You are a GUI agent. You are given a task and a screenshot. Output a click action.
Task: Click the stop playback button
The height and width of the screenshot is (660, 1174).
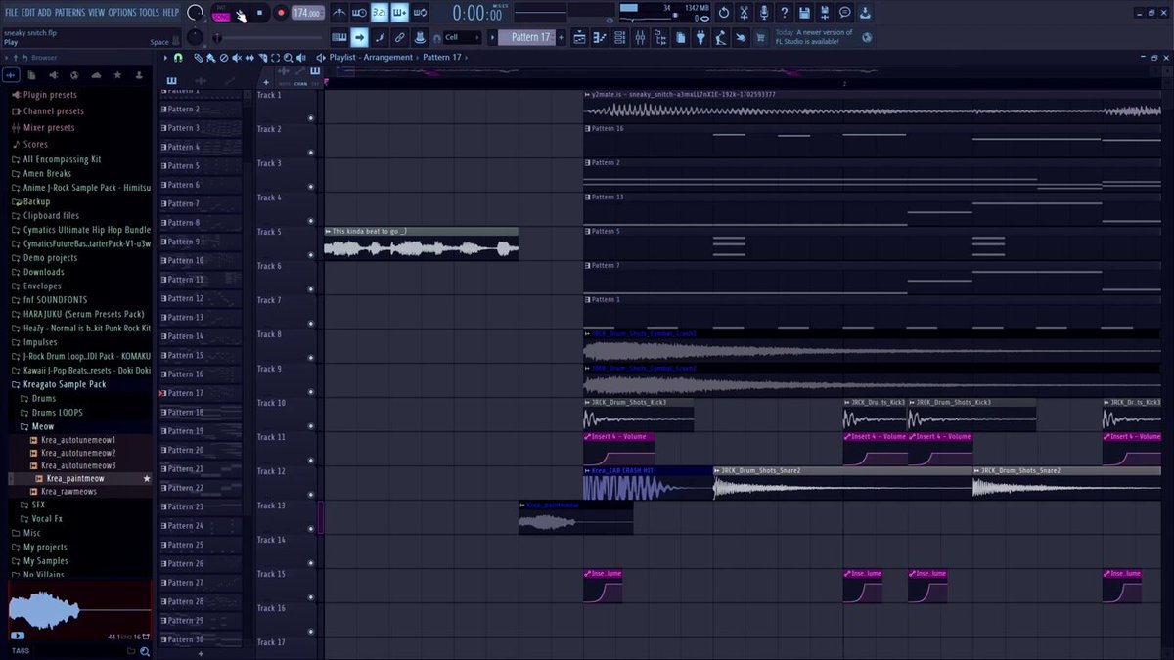click(x=259, y=13)
